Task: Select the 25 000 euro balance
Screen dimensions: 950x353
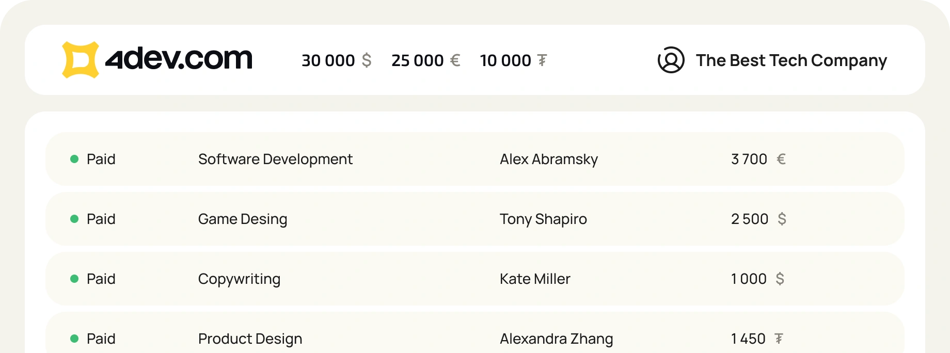Action: [x=417, y=60]
